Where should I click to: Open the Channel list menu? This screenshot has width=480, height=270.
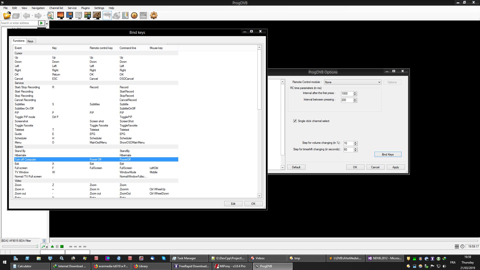[56, 8]
